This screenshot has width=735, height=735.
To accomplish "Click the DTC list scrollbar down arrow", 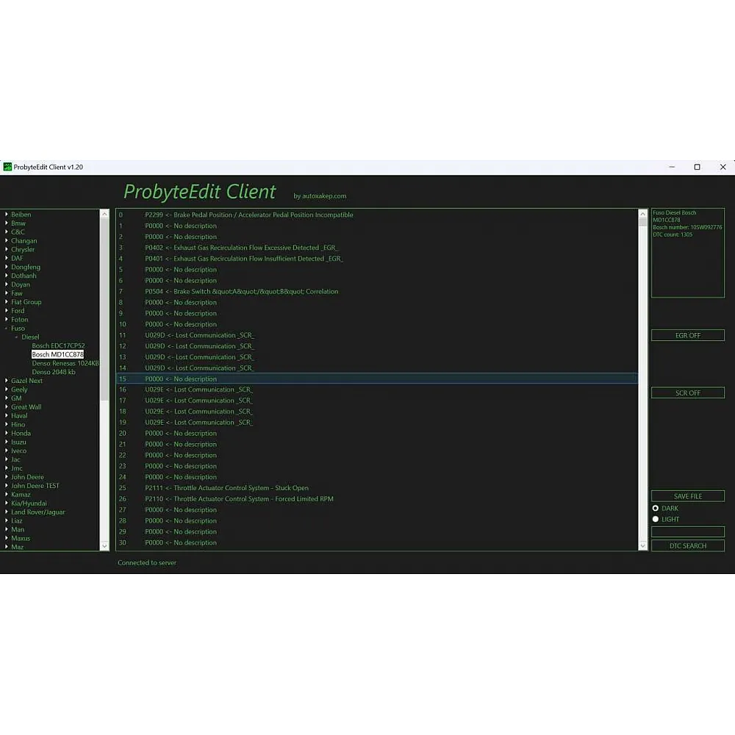I will pos(642,545).
